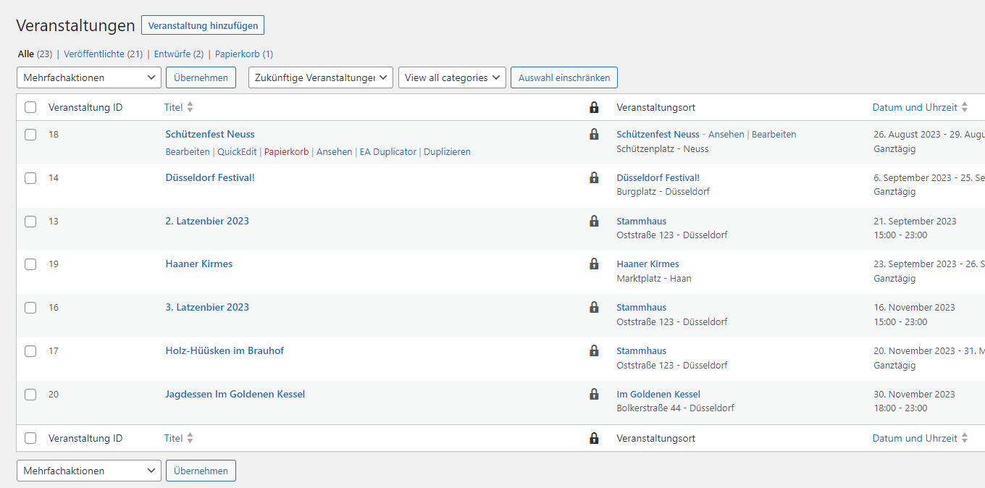This screenshot has height=488, width=985.
Task: Click the lock icon for Düsseldorf Festival!
Action: [594, 178]
